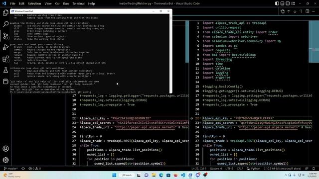Open taskbar clock and date

coord(312,175)
